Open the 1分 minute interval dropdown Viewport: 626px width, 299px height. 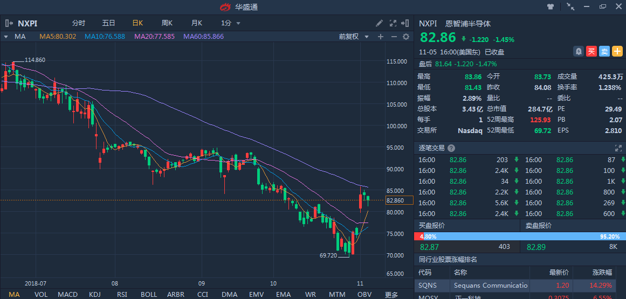pyautogui.click(x=231, y=23)
